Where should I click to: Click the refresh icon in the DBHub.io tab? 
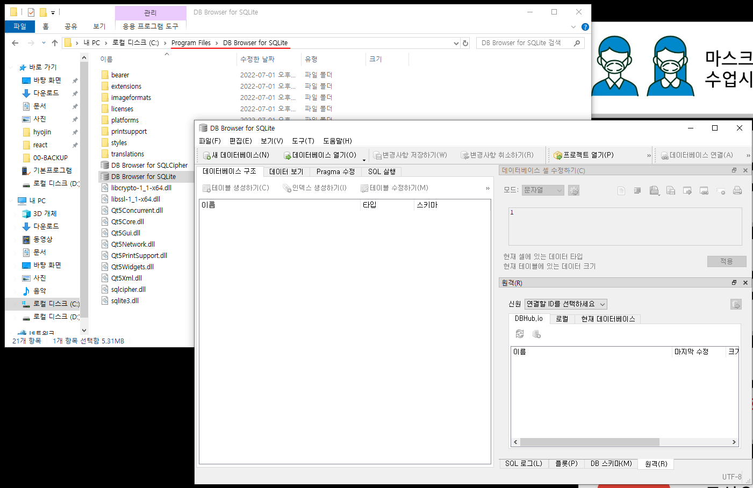click(x=520, y=334)
